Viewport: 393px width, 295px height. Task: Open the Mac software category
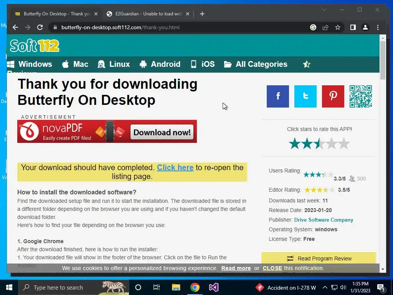(75, 64)
